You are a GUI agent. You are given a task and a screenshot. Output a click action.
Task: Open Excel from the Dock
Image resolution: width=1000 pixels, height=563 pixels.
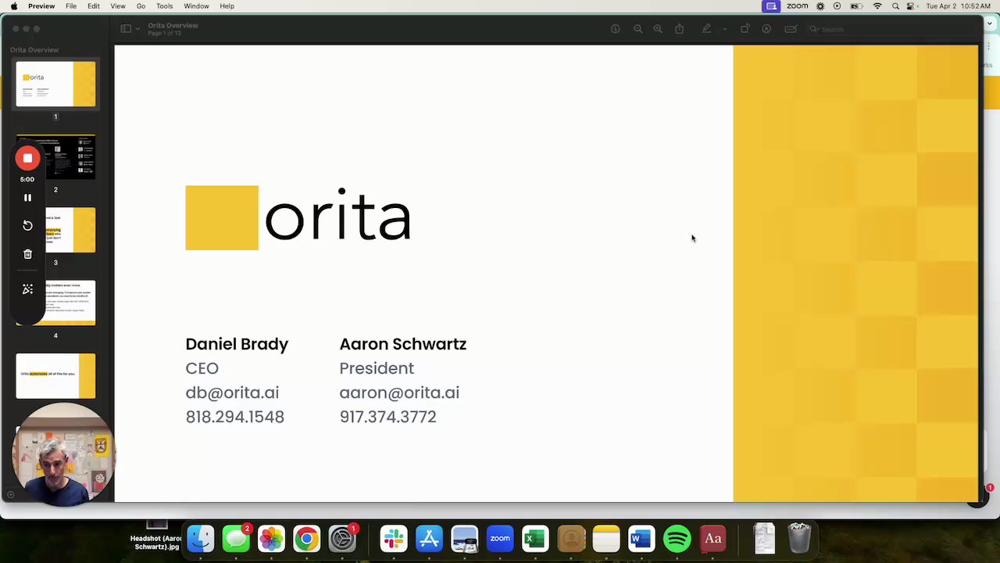pyautogui.click(x=535, y=539)
